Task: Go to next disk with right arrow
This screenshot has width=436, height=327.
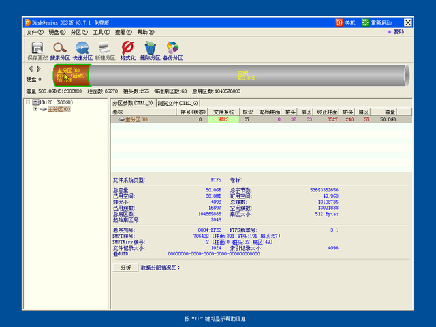Action: 39,68
